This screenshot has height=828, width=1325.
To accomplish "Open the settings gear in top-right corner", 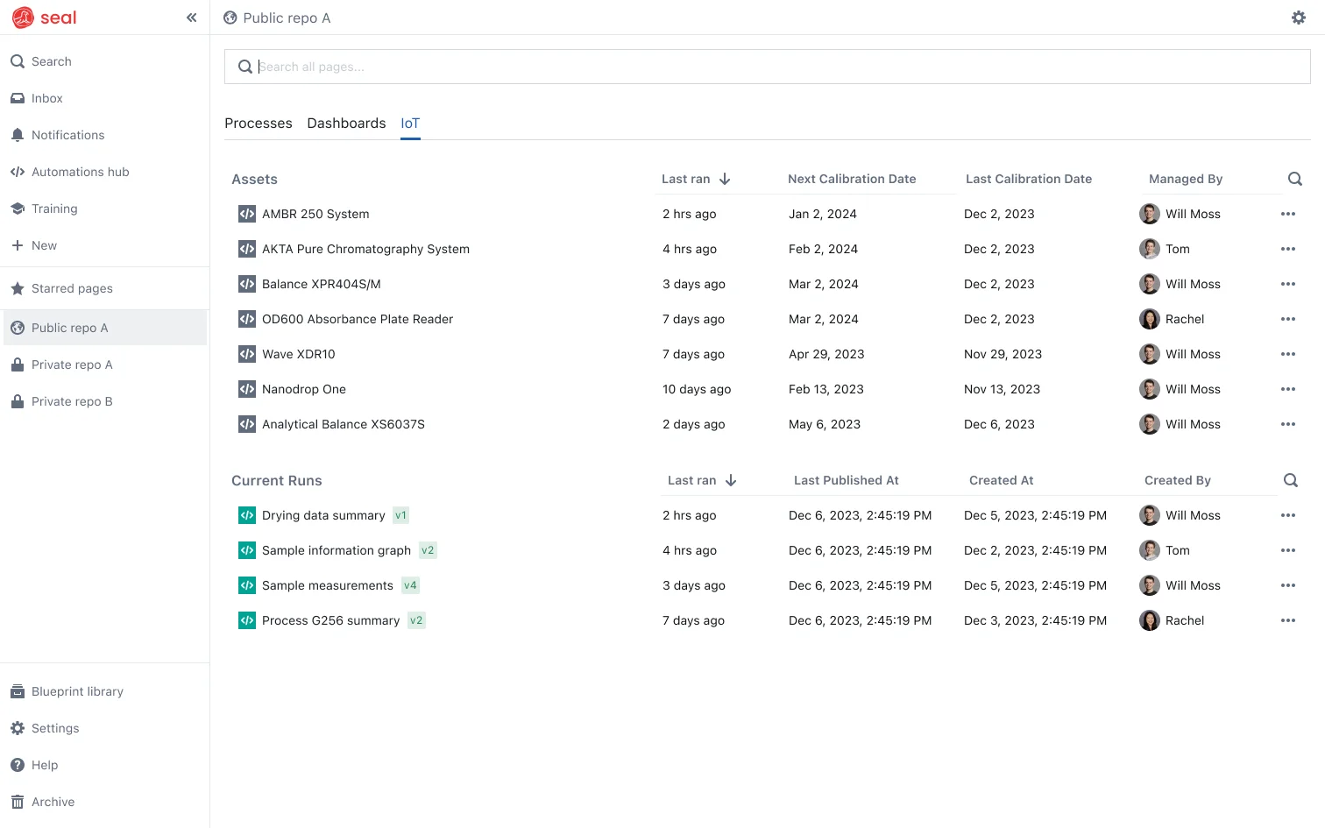I will pyautogui.click(x=1298, y=18).
